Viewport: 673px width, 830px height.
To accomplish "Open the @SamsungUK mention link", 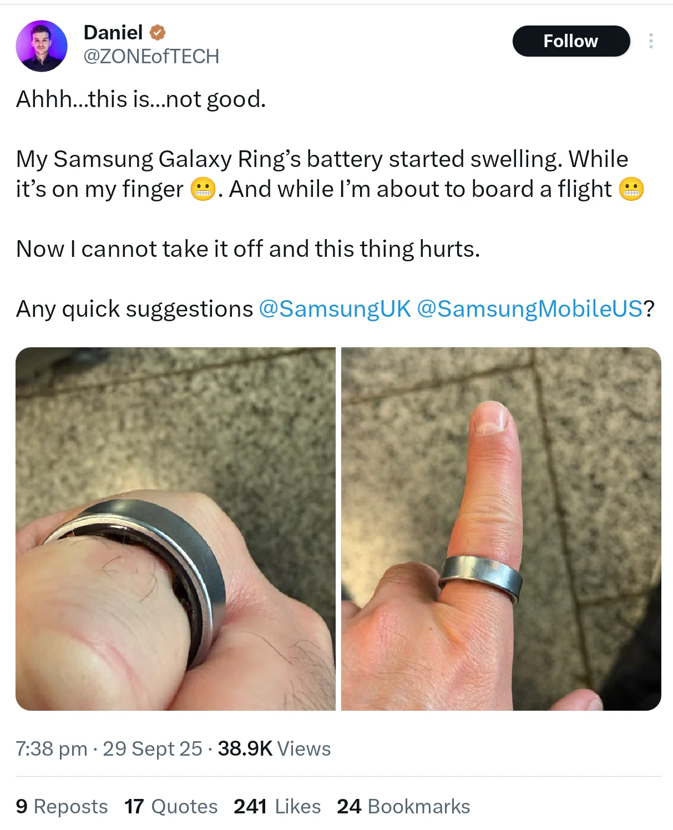I will [x=335, y=309].
